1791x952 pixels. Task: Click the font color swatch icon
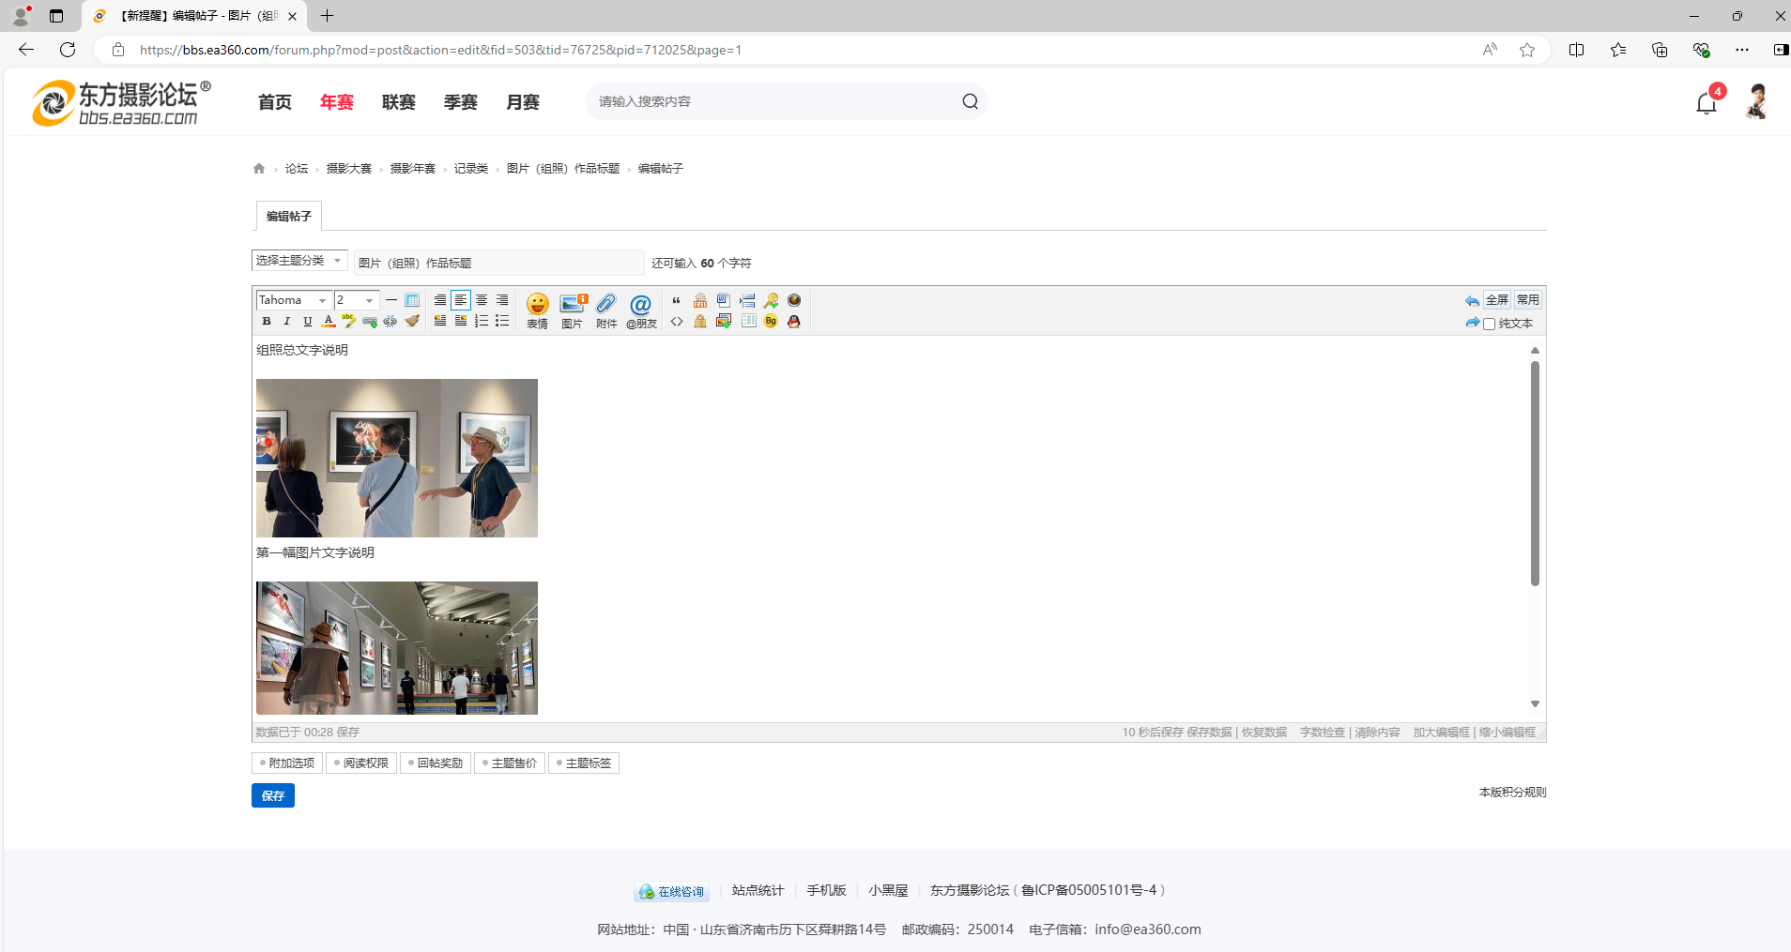tap(329, 322)
